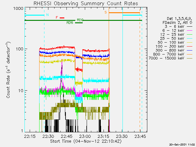Click the 10 y-axis tick label

(21, 91)
